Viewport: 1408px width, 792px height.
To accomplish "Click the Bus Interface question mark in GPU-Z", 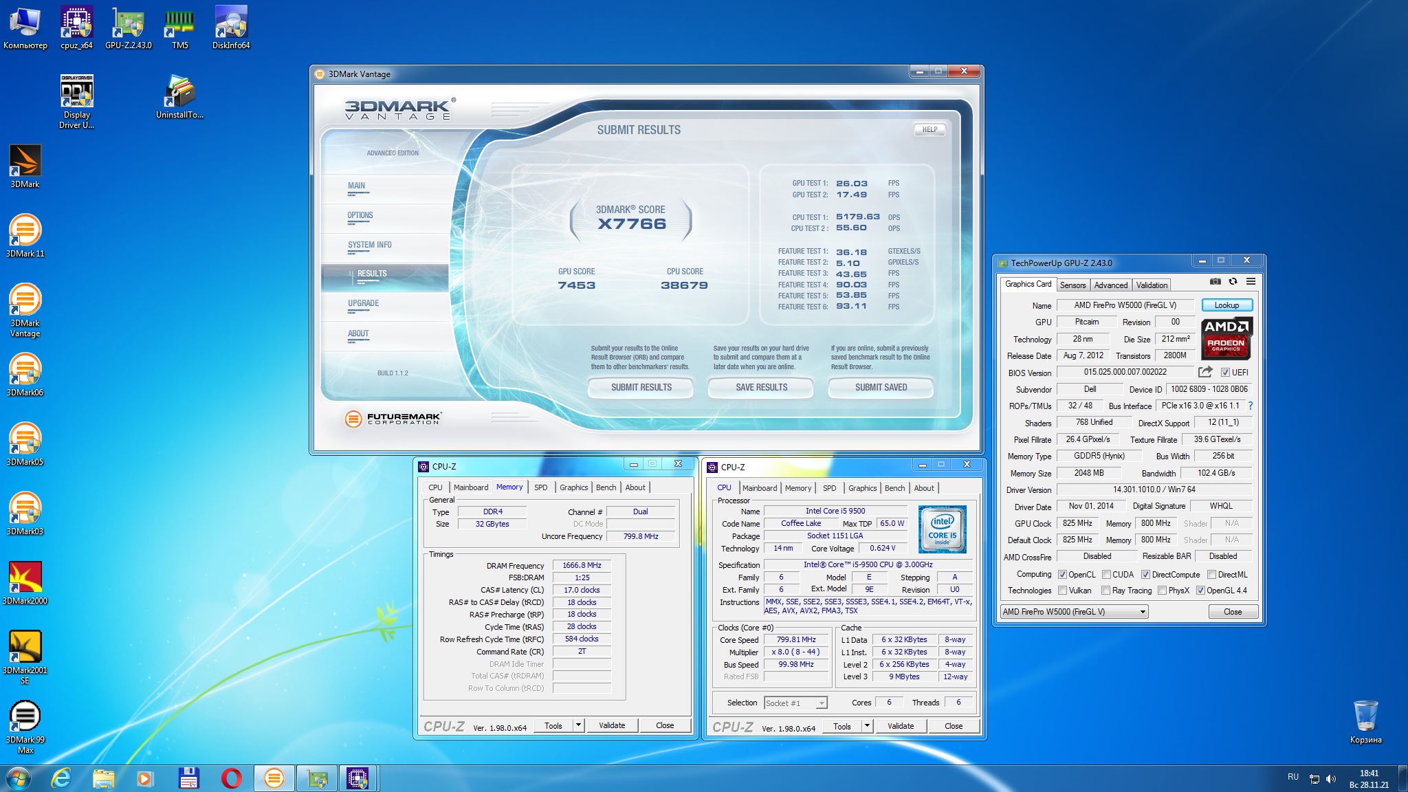I will pos(1251,406).
